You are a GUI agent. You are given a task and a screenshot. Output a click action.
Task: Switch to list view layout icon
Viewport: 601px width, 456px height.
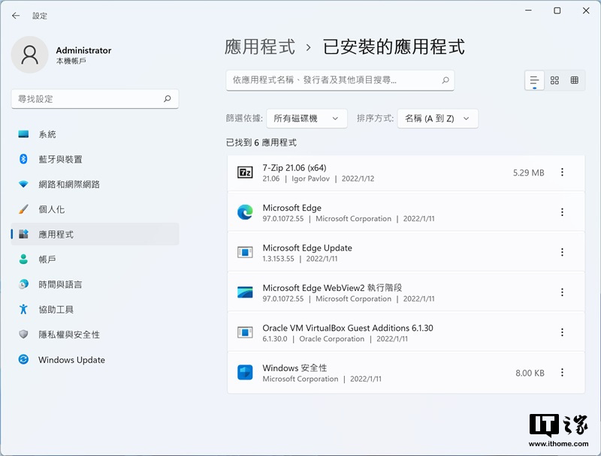pos(534,80)
